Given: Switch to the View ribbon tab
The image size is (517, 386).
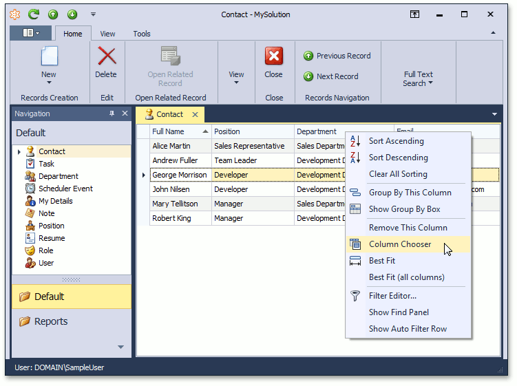Looking at the screenshot, I should pyautogui.click(x=107, y=34).
